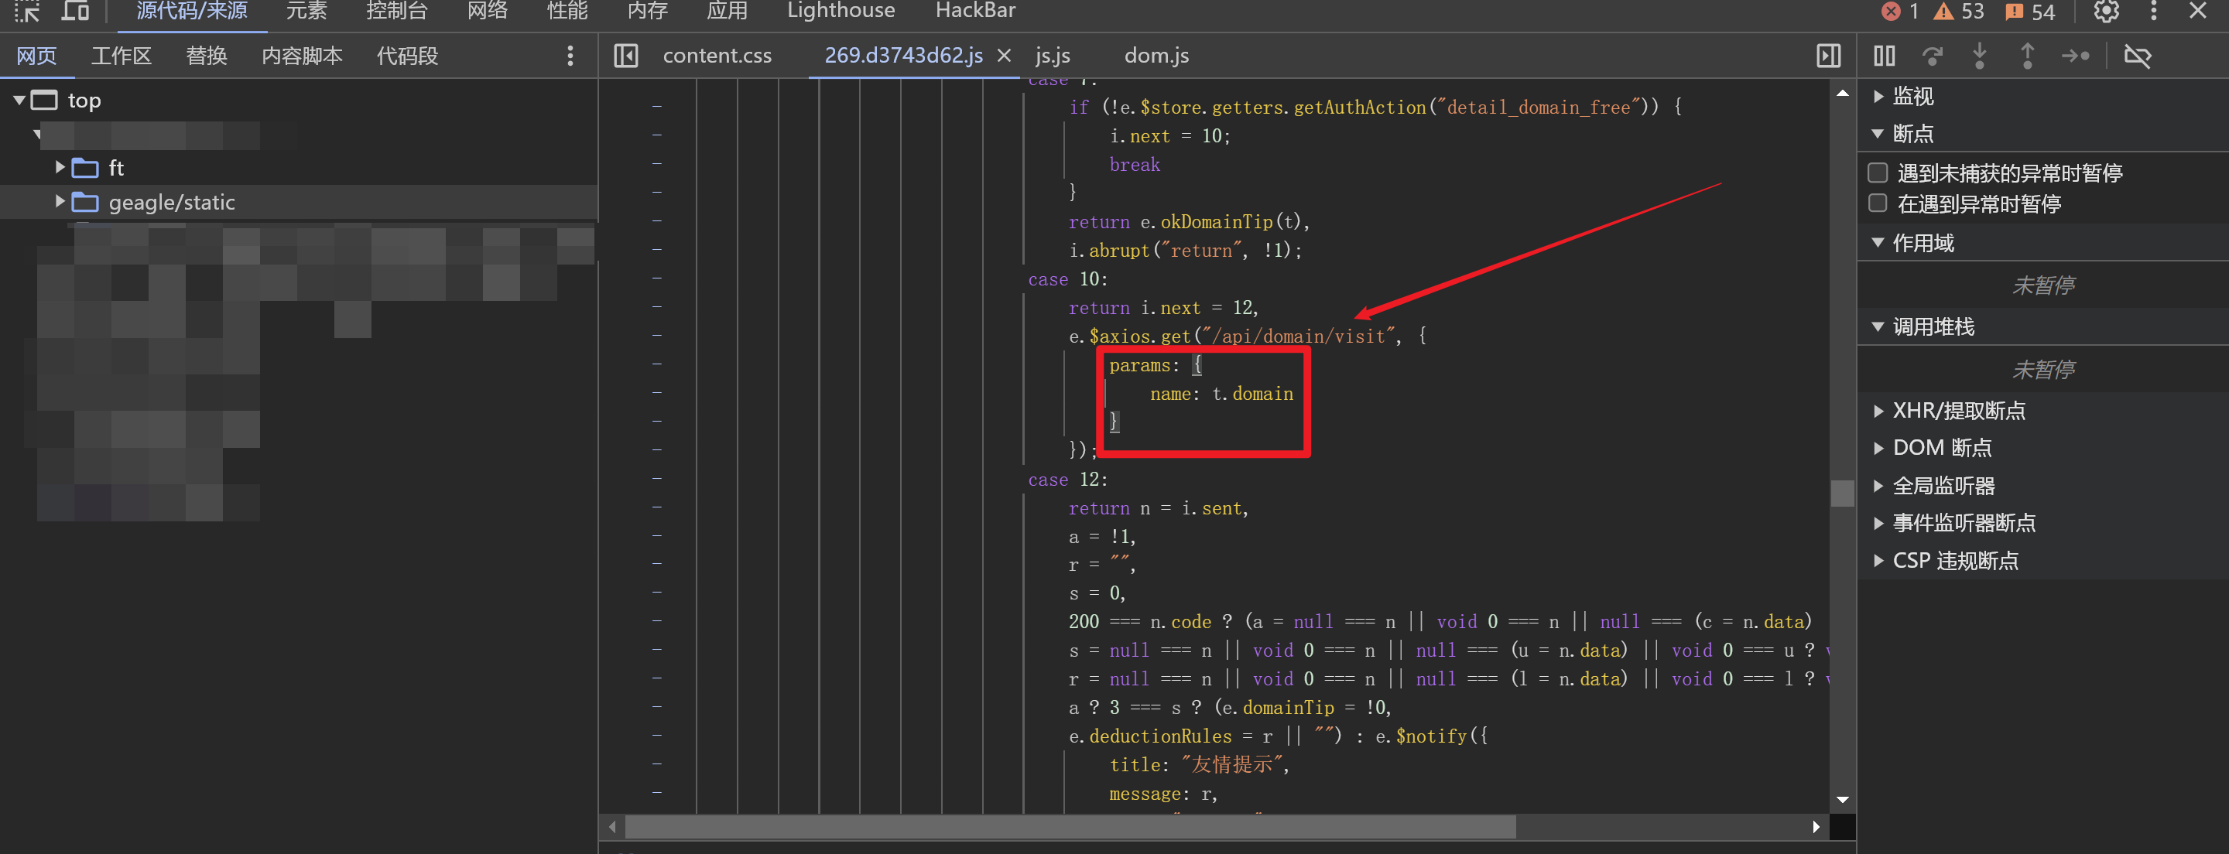Step out of current function

click(2028, 56)
